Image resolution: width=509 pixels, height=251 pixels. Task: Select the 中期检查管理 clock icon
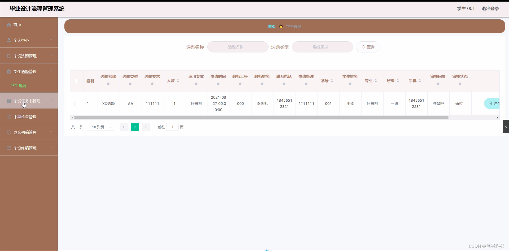pos(9,116)
